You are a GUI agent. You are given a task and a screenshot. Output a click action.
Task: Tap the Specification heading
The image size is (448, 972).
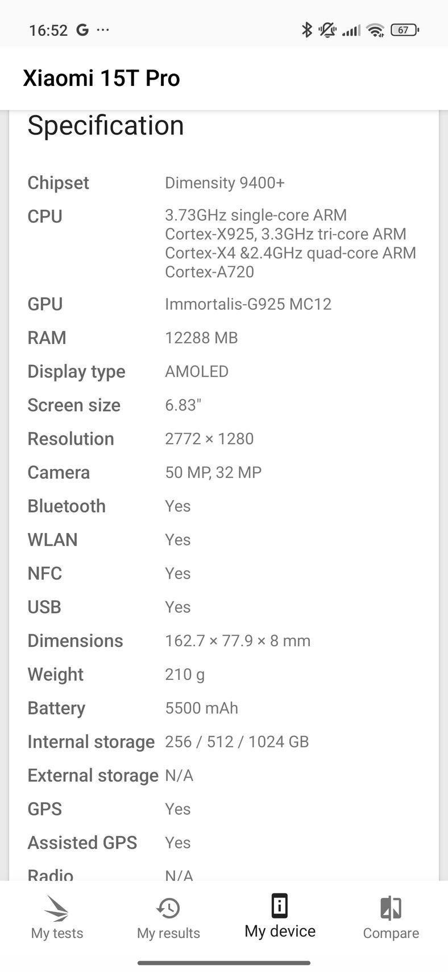[105, 125]
